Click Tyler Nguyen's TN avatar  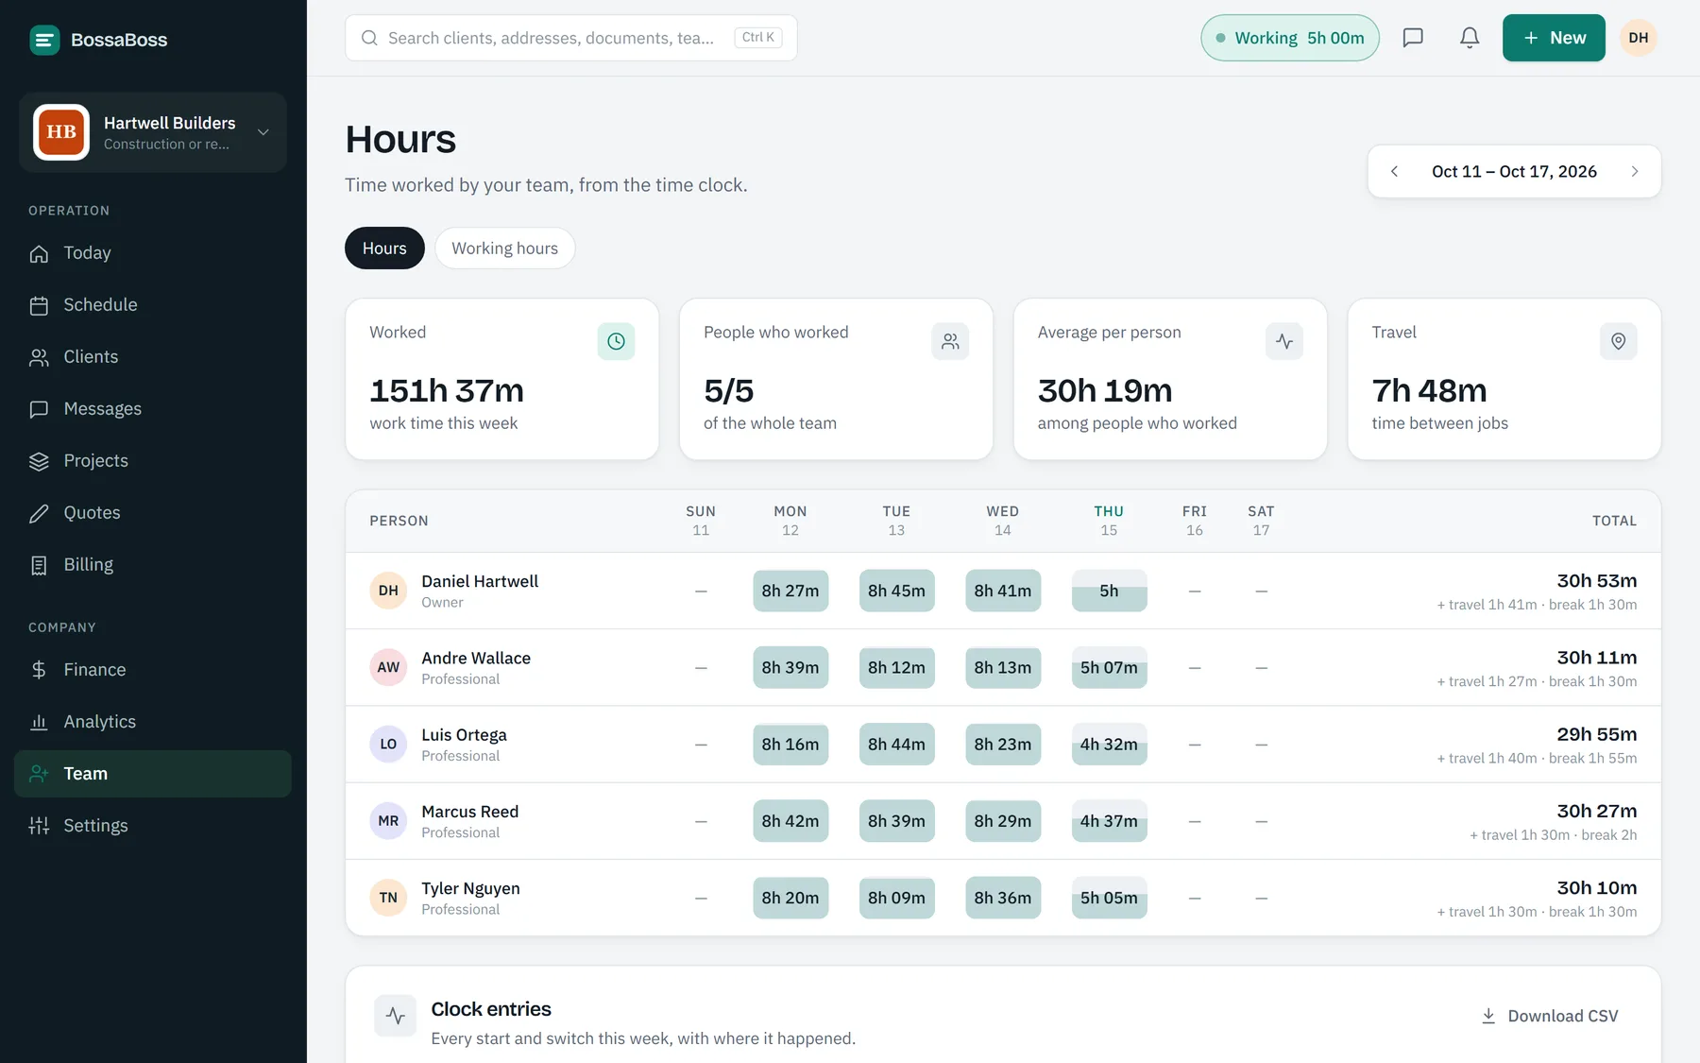pyautogui.click(x=388, y=898)
